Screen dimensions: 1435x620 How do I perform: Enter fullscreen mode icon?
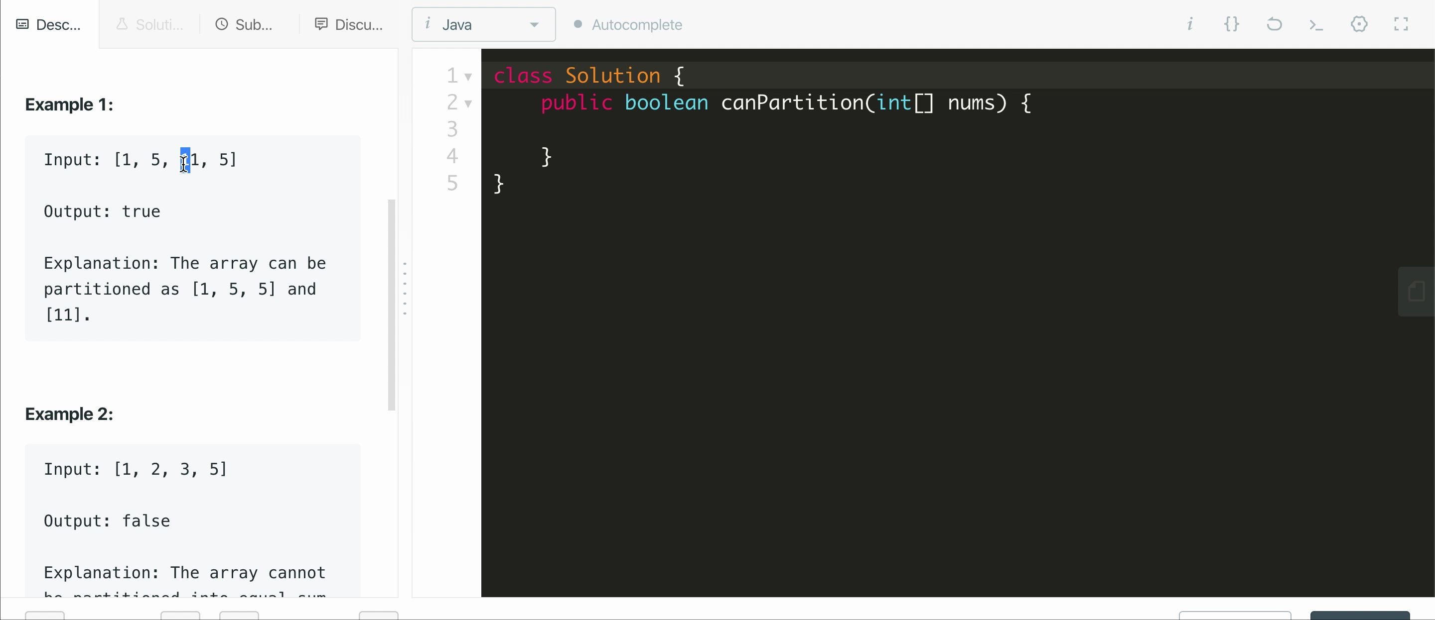coord(1401,24)
